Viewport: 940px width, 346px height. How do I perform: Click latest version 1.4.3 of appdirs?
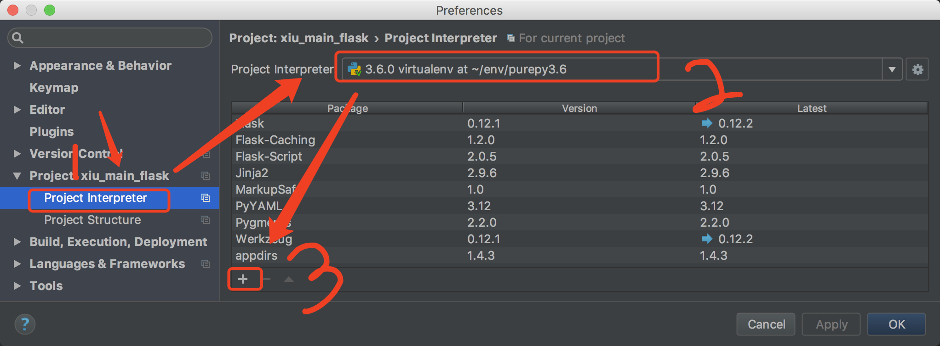tap(714, 256)
